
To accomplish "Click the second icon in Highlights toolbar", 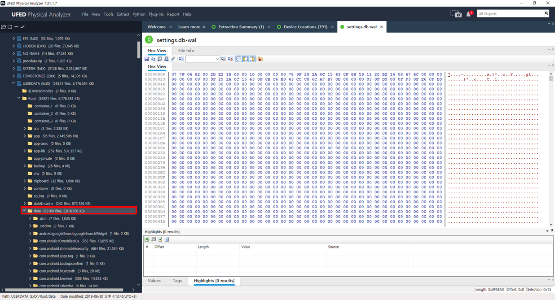I will coord(154,239).
